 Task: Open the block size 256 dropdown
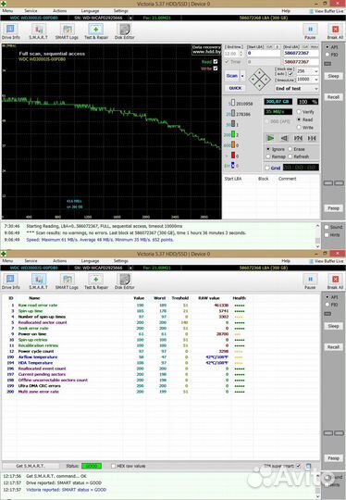pos(316,71)
